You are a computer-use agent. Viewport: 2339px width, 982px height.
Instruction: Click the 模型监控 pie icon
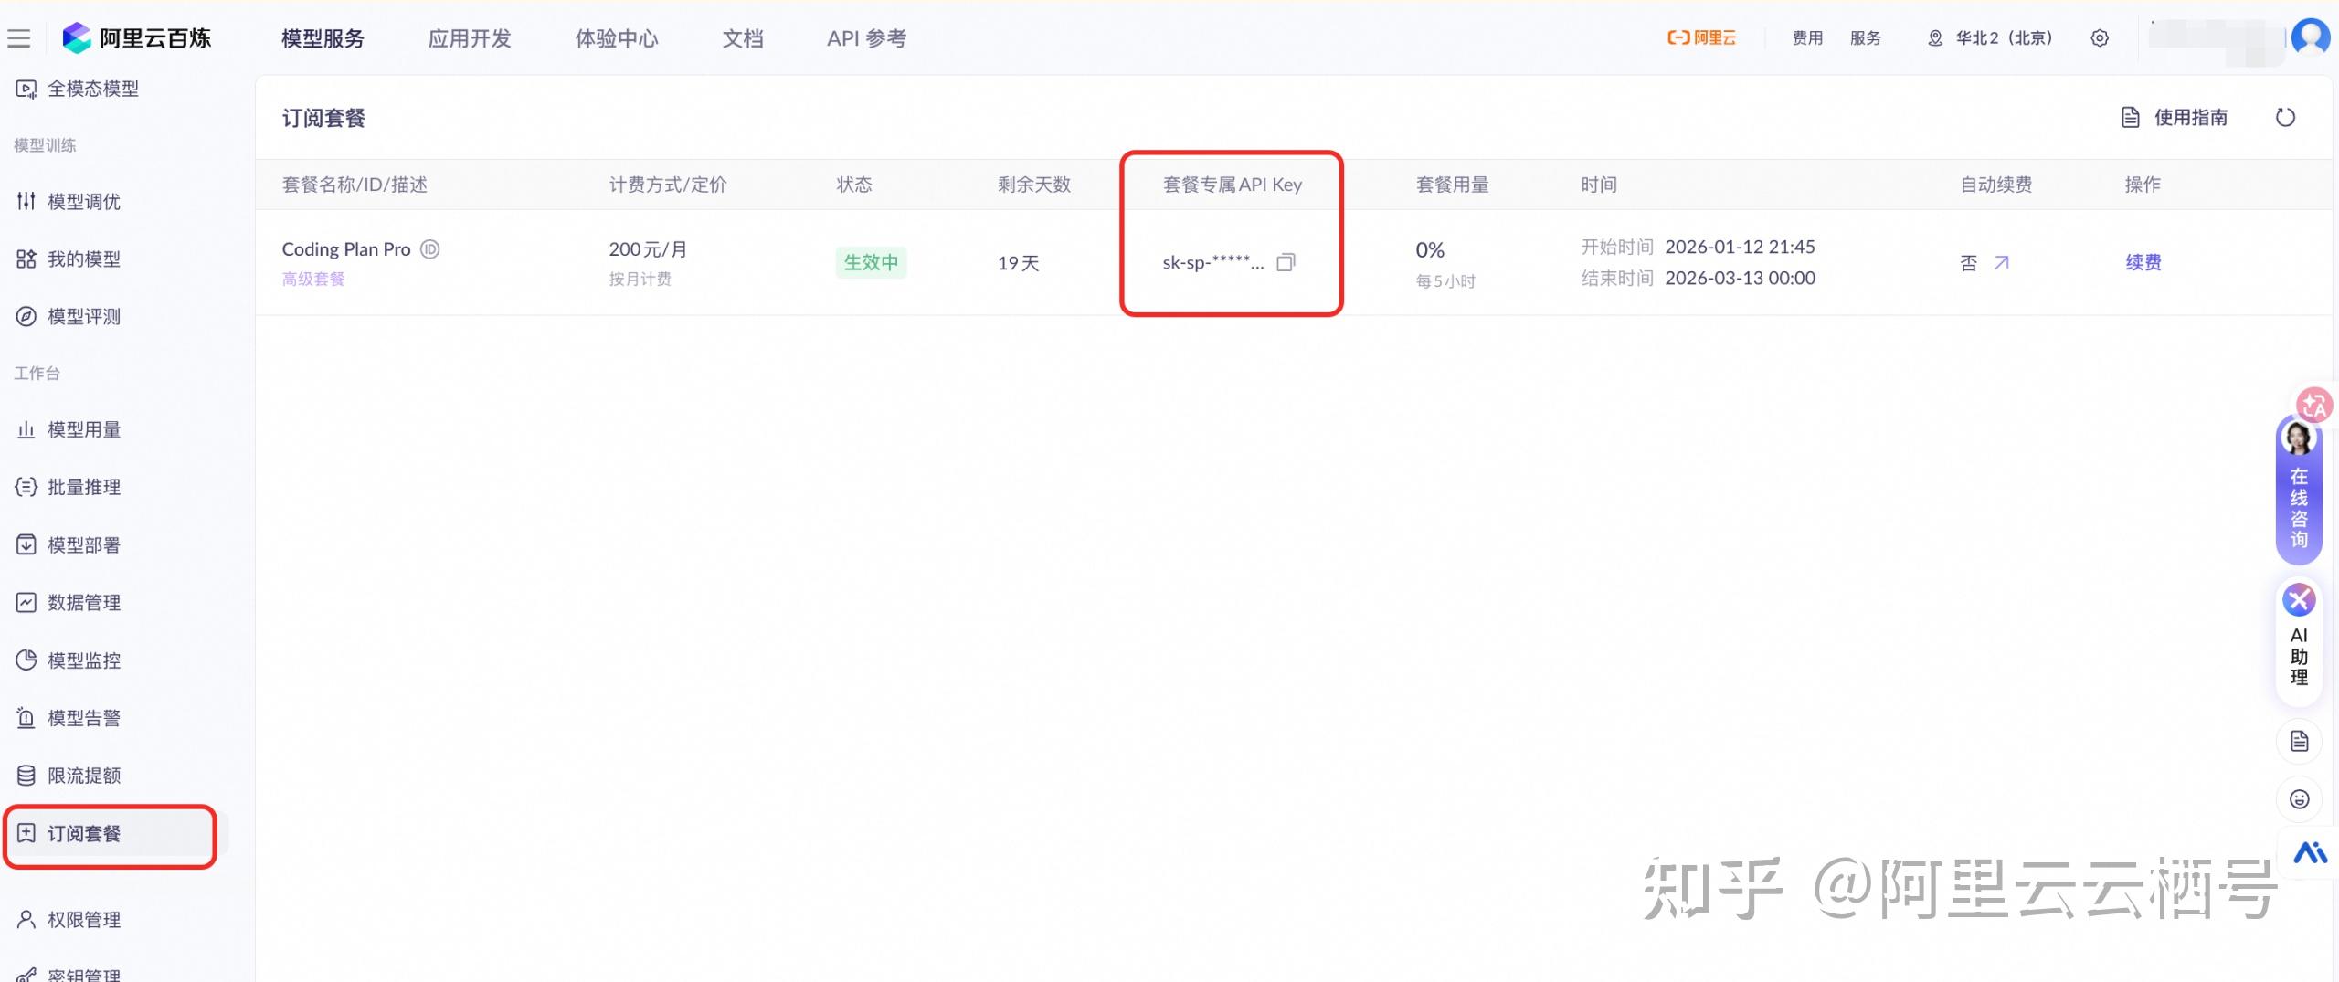[26, 660]
